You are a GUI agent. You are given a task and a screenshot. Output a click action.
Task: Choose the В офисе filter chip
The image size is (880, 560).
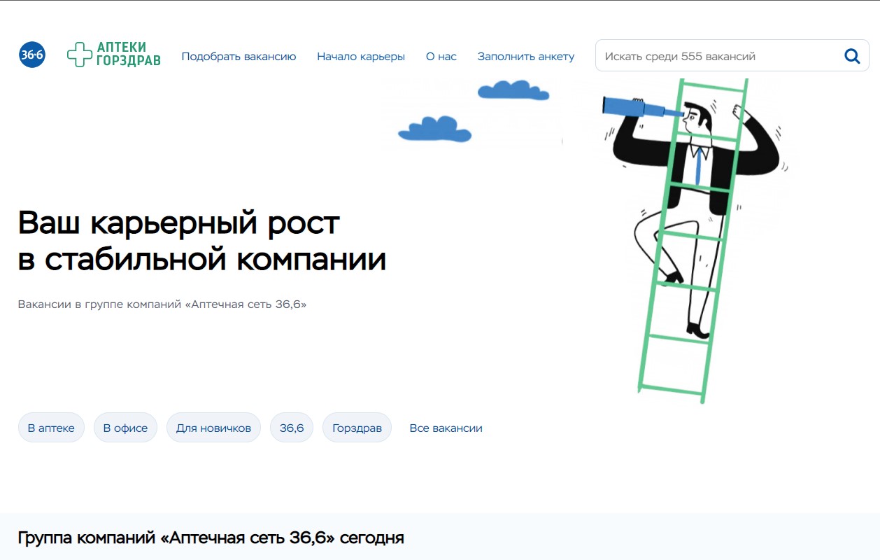[x=125, y=428]
